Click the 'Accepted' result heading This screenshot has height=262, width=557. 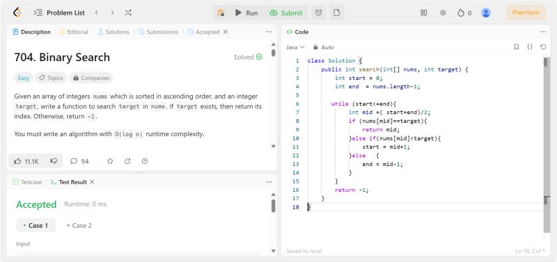[x=36, y=204]
